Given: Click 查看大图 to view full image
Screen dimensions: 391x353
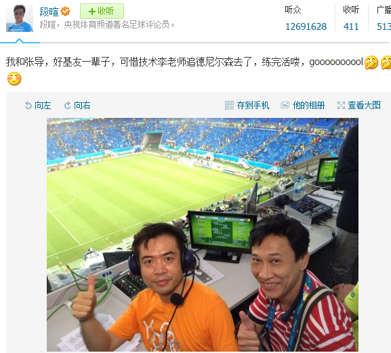Looking at the screenshot, I should coord(365,105).
